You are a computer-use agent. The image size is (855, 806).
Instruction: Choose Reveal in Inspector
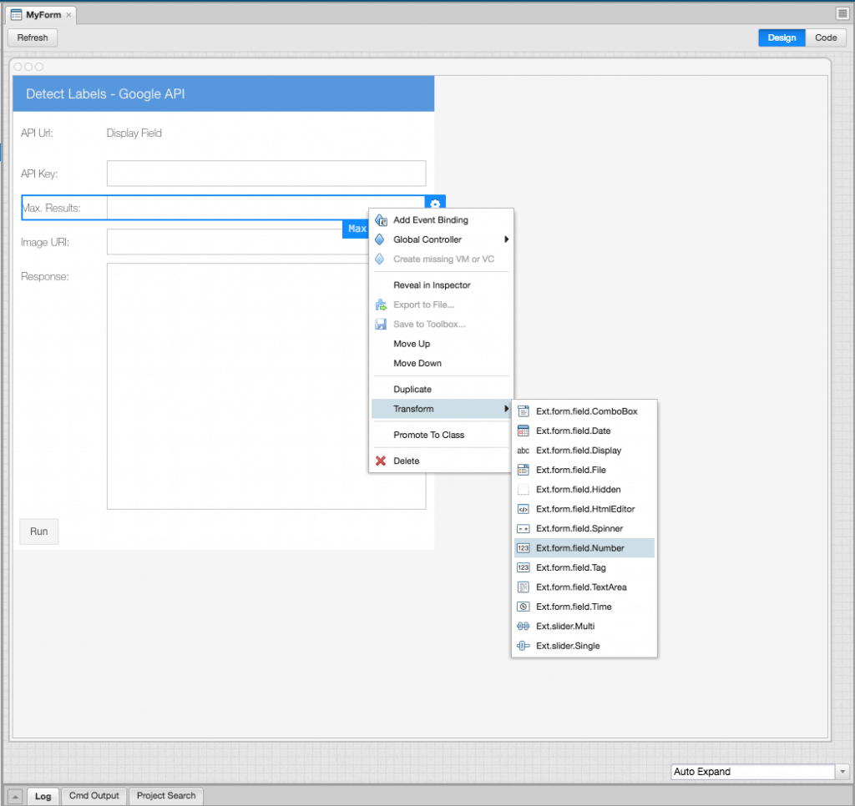[441, 285]
